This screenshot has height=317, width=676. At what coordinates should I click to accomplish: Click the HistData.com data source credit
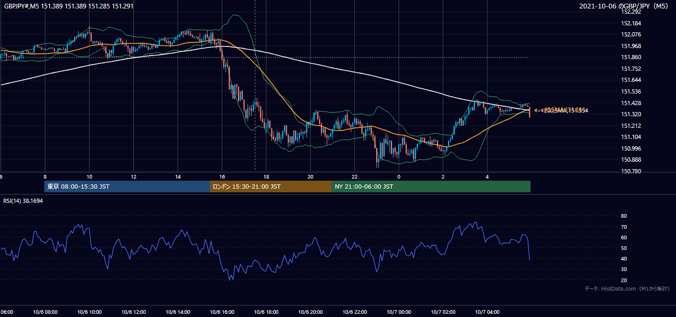pyautogui.click(x=627, y=288)
